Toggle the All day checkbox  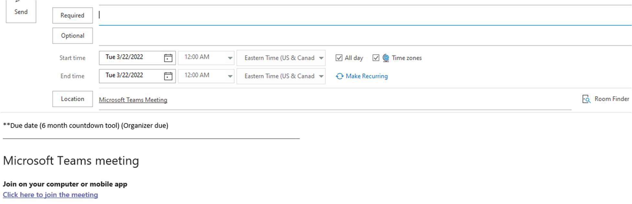[x=339, y=58]
